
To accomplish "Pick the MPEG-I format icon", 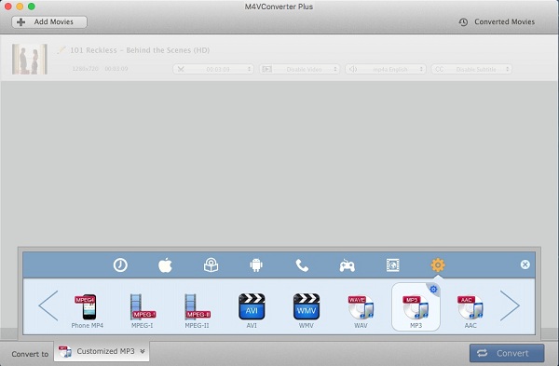I will [x=142, y=311].
